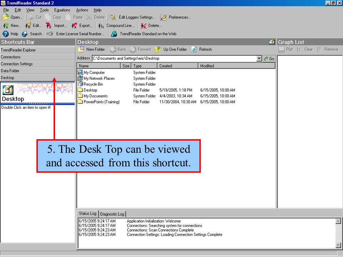Image resolution: width=343 pixels, height=257 pixels.
Task: Open the Equations menu
Action: click(x=62, y=10)
